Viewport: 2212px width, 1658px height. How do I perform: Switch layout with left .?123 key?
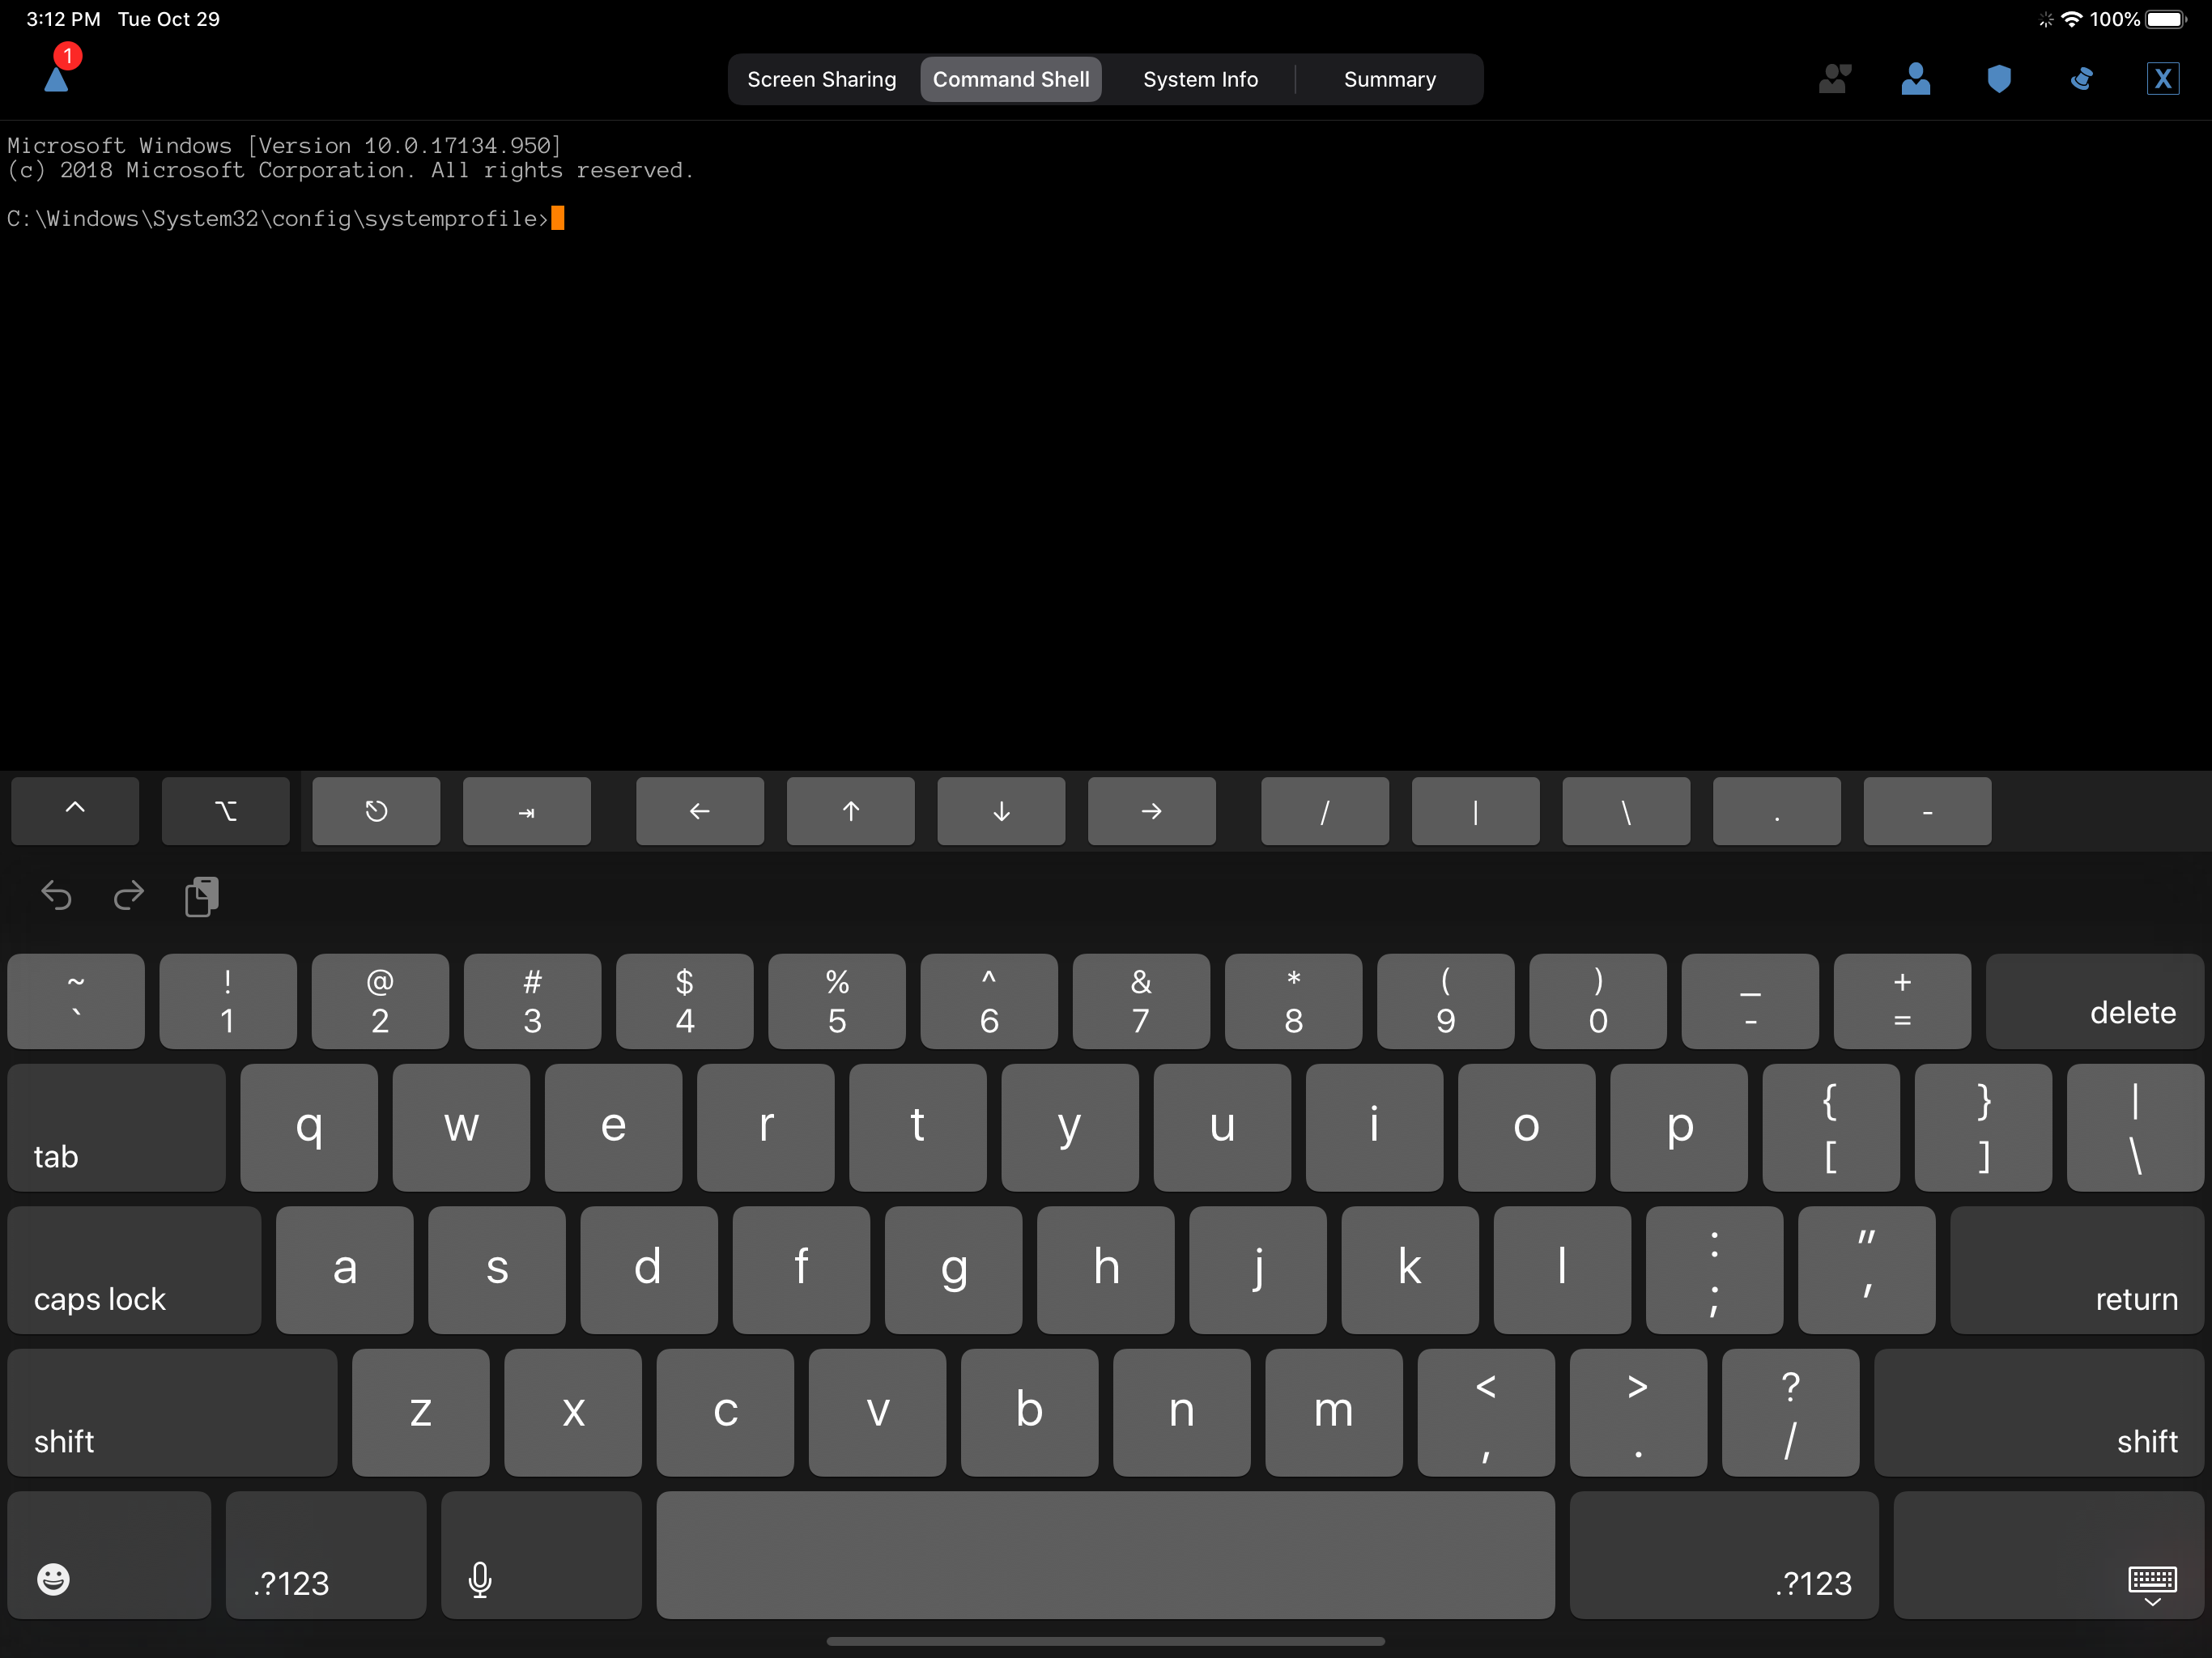325,1554
